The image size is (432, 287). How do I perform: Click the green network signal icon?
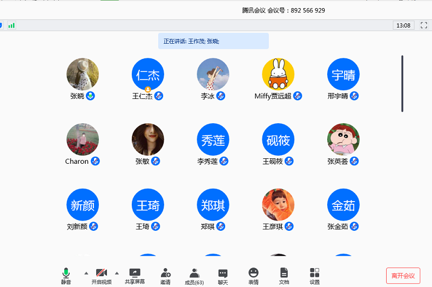click(x=11, y=25)
